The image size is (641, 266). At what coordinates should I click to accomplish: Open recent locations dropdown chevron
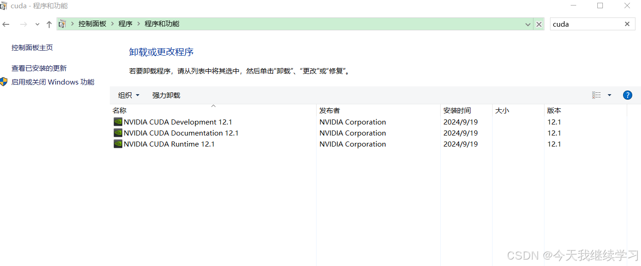pyautogui.click(x=38, y=24)
